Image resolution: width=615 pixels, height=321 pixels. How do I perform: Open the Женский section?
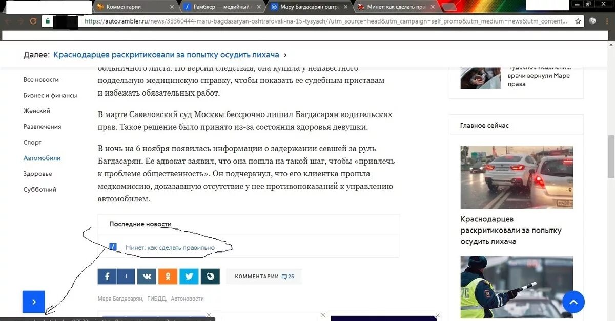pos(37,111)
